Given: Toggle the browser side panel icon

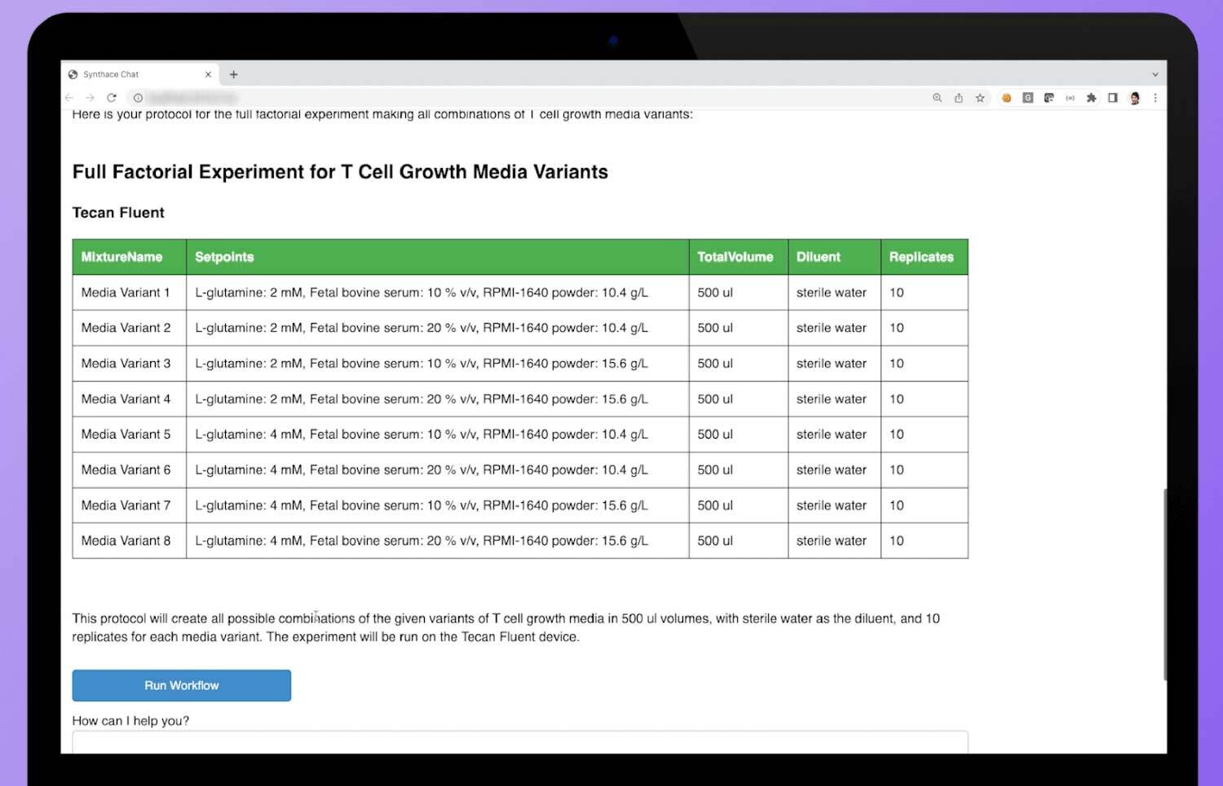Looking at the screenshot, I should click(x=1112, y=98).
